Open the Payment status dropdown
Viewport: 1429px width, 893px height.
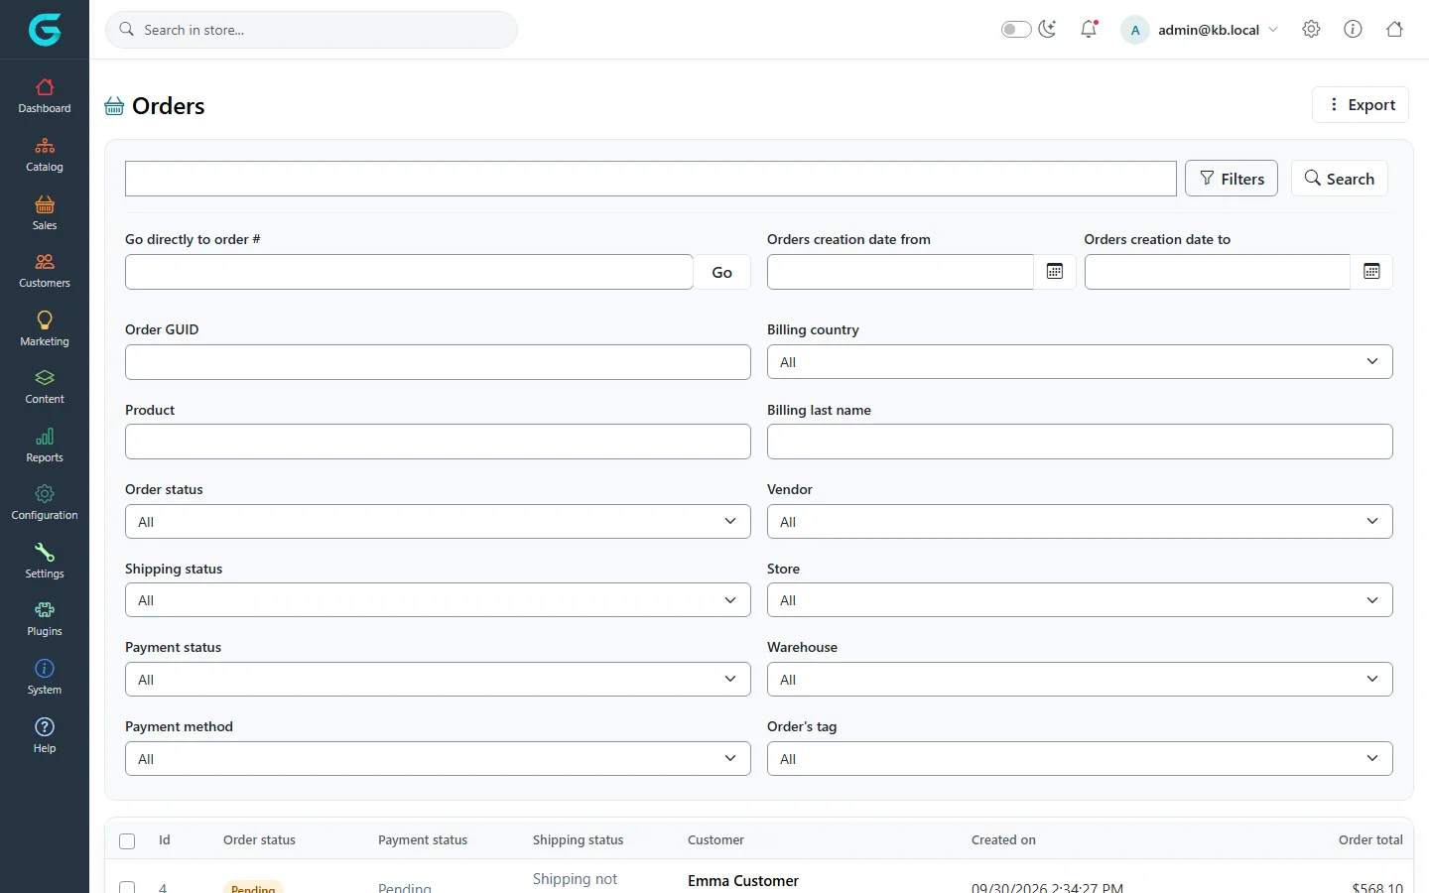[x=438, y=680]
